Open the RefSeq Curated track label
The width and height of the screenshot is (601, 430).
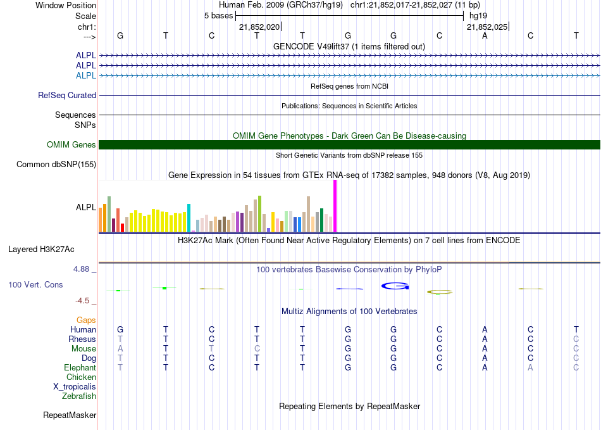pyautogui.click(x=66, y=95)
